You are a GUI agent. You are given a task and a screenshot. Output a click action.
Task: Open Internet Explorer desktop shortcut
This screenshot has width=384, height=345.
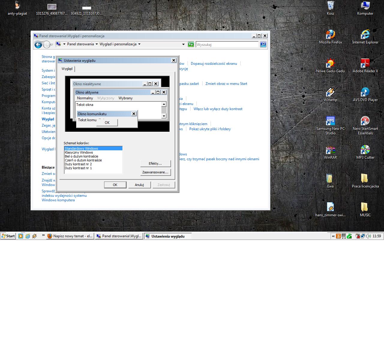(x=365, y=35)
